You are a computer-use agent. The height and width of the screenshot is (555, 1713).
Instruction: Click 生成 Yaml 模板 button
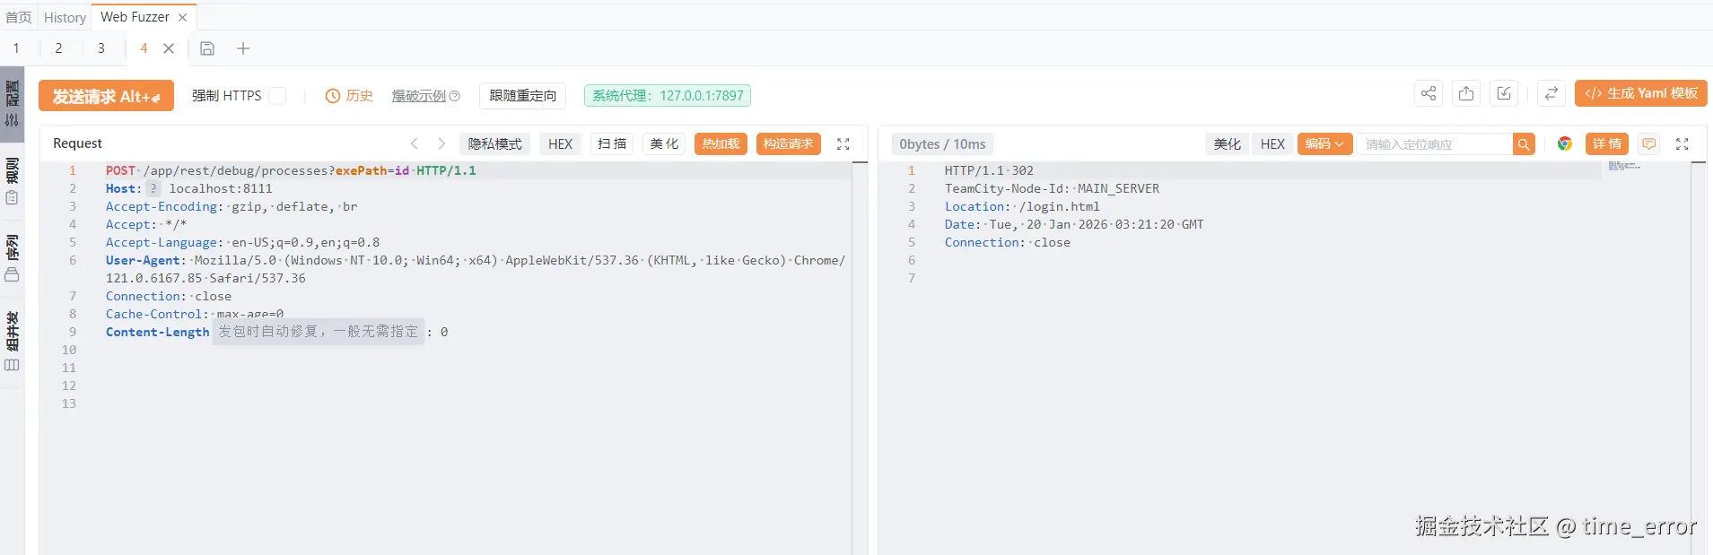click(x=1641, y=93)
